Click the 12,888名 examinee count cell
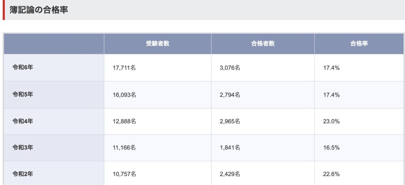 point(158,122)
